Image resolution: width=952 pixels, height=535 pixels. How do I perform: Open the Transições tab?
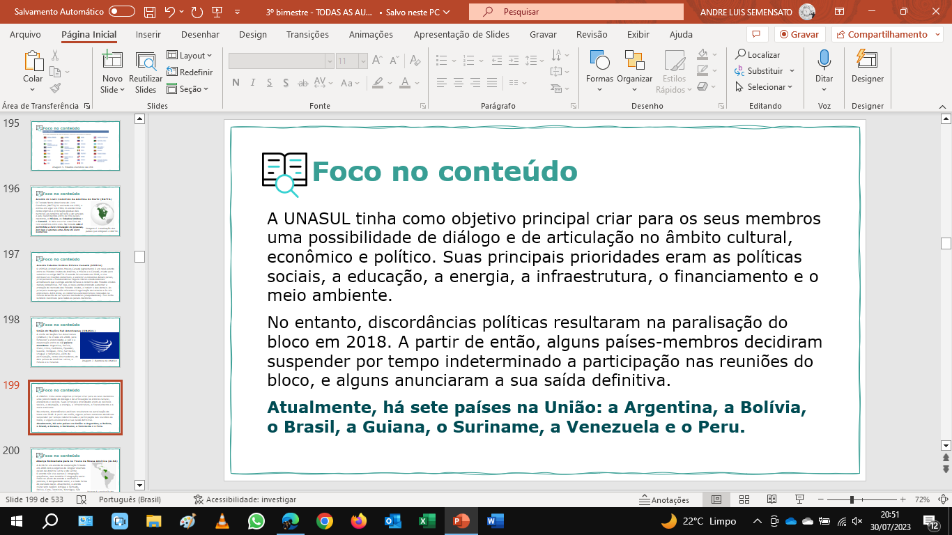[x=307, y=34]
